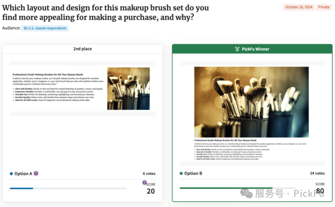Click the green dot beside Option B
This screenshot has height=207, width=335.
tap(181, 174)
